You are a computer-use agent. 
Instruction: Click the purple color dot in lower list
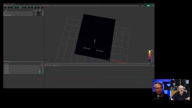tap(40, 70)
